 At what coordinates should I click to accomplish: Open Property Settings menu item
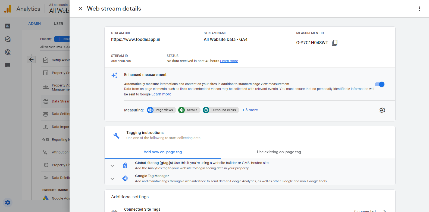[x=55, y=73]
